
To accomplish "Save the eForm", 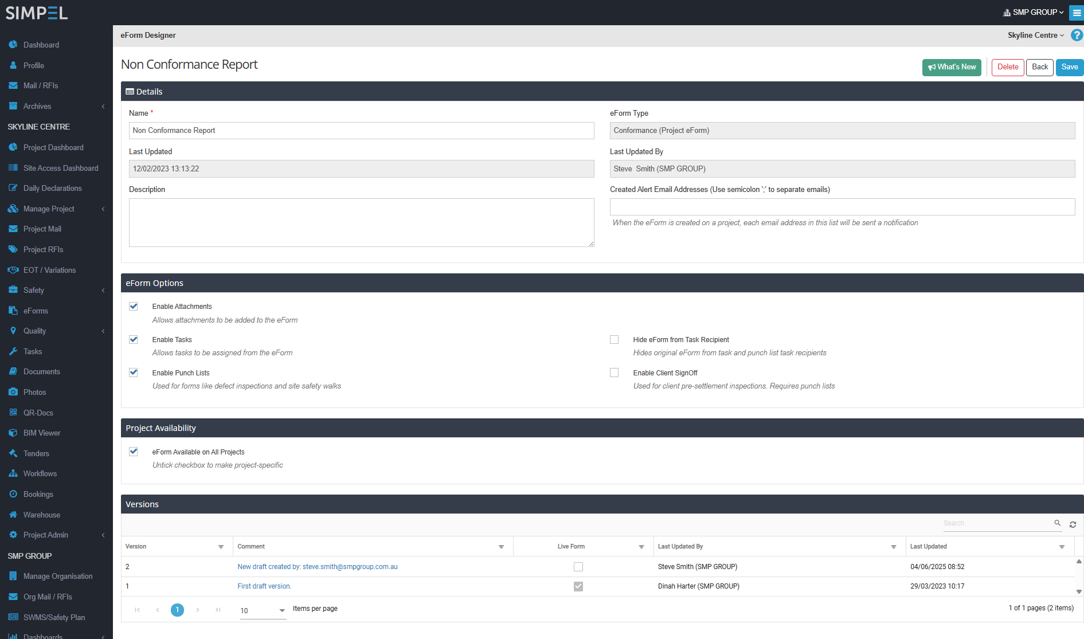I will 1070,67.
